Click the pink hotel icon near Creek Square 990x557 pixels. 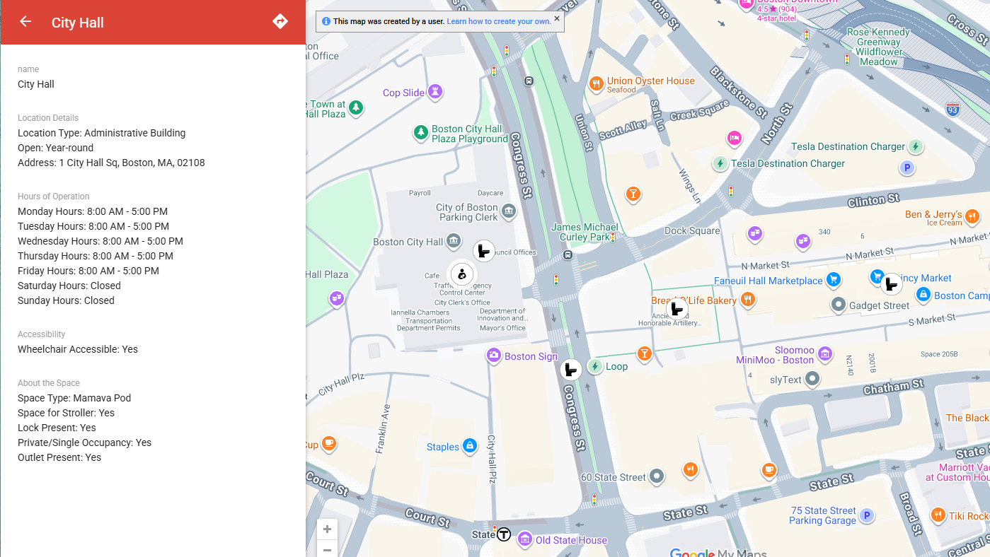tap(735, 138)
